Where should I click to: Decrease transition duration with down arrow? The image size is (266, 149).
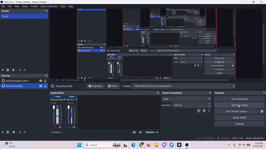[x=209, y=106]
